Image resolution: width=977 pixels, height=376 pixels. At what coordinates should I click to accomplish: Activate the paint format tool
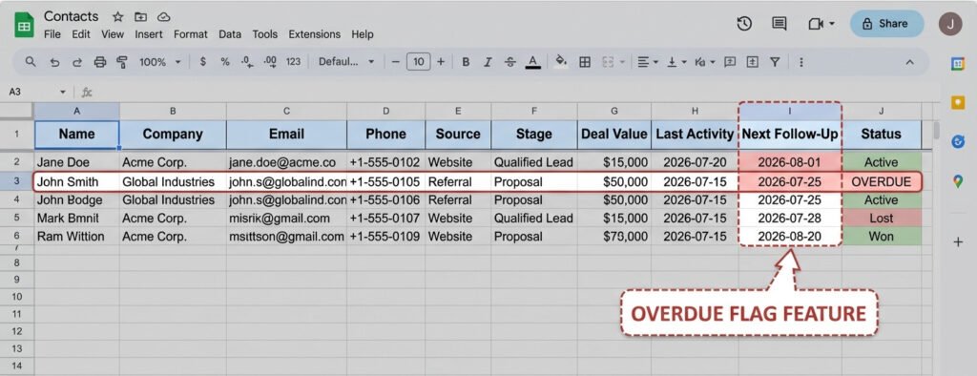click(122, 62)
